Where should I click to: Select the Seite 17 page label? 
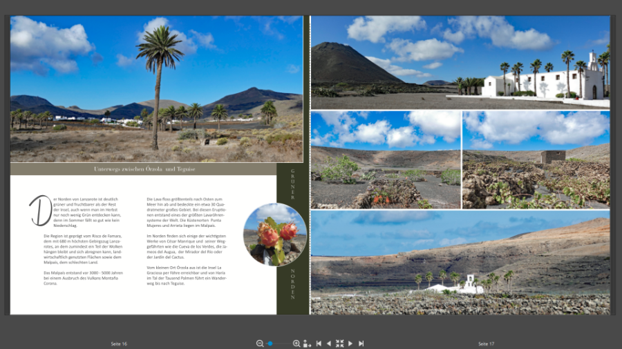(486, 343)
